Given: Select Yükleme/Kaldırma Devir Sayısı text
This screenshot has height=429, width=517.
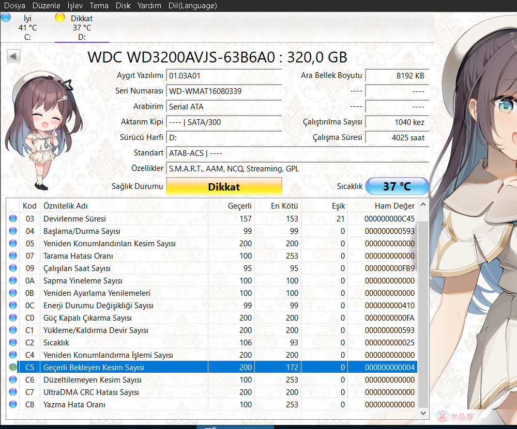Looking at the screenshot, I should coord(96,330).
